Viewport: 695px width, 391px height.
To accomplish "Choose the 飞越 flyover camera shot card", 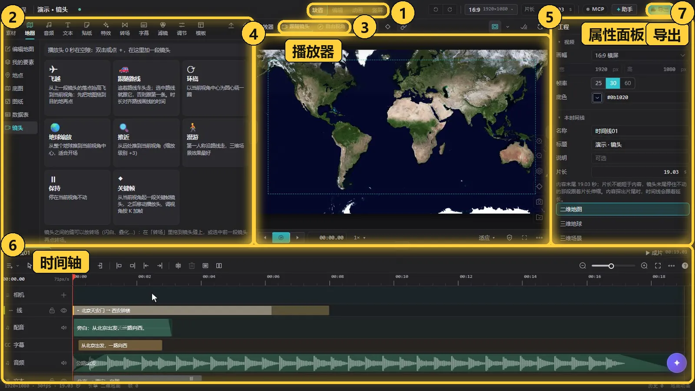I will point(77,88).
